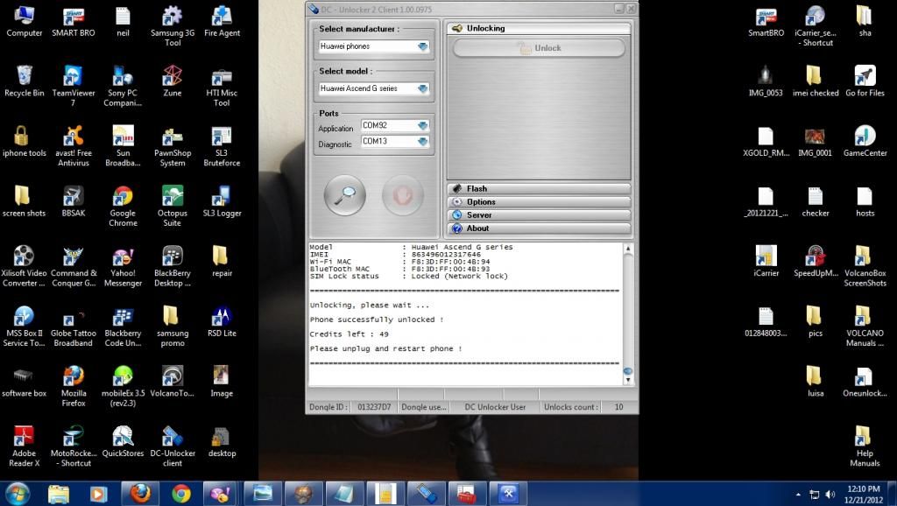The image size is (897, 506).
Task: Select the iphone tools lock icon
Action: (24, 141)
